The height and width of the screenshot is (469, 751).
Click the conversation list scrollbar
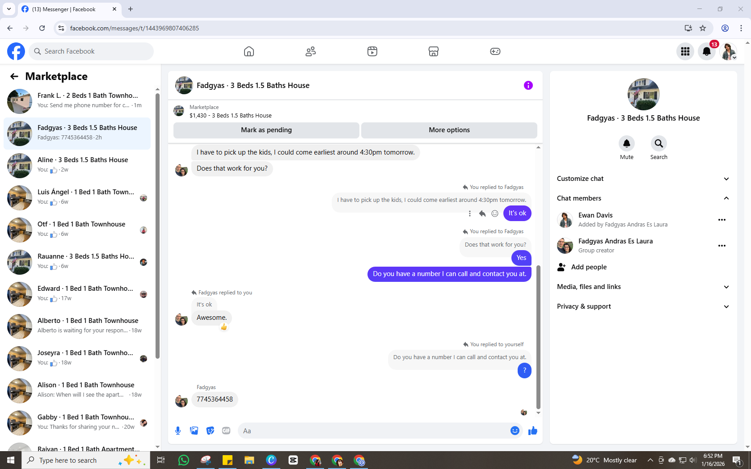tap(157, 226)
